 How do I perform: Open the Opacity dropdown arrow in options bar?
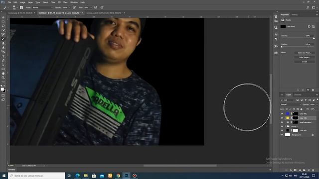point(70,7)
